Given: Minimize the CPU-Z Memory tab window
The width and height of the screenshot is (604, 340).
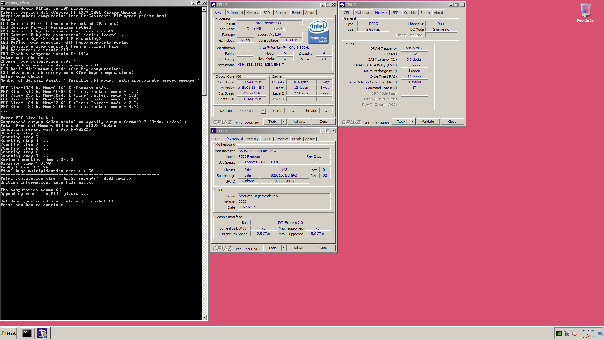Looking at the screenshot, I should [x=451, y=5].
